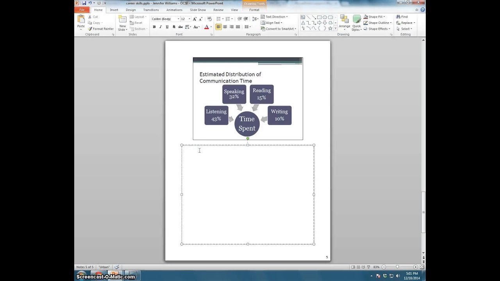Fit slide to current window icon
The width and height of the screenshot is (500, 281).
click(x=422, y=267)
